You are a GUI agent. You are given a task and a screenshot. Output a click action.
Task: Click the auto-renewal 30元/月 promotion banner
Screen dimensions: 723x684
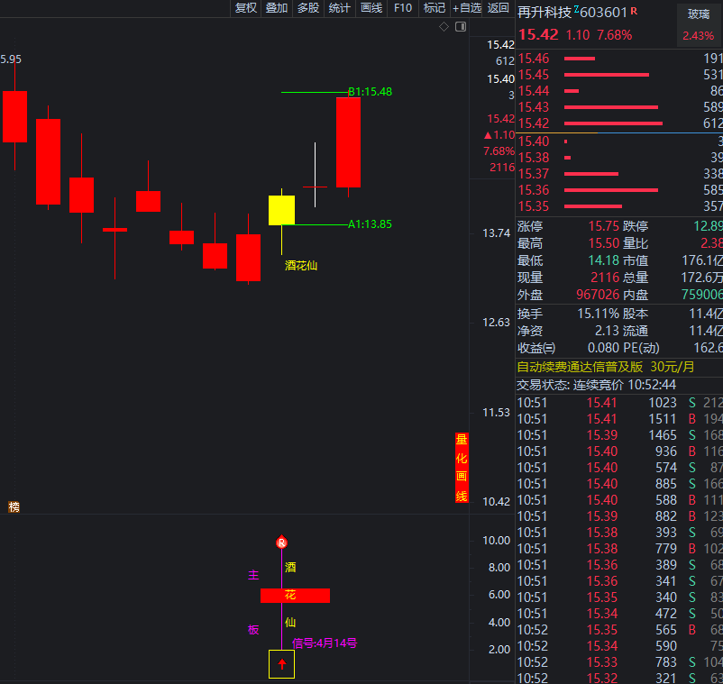pyautogui.click(x=606, y=367)
